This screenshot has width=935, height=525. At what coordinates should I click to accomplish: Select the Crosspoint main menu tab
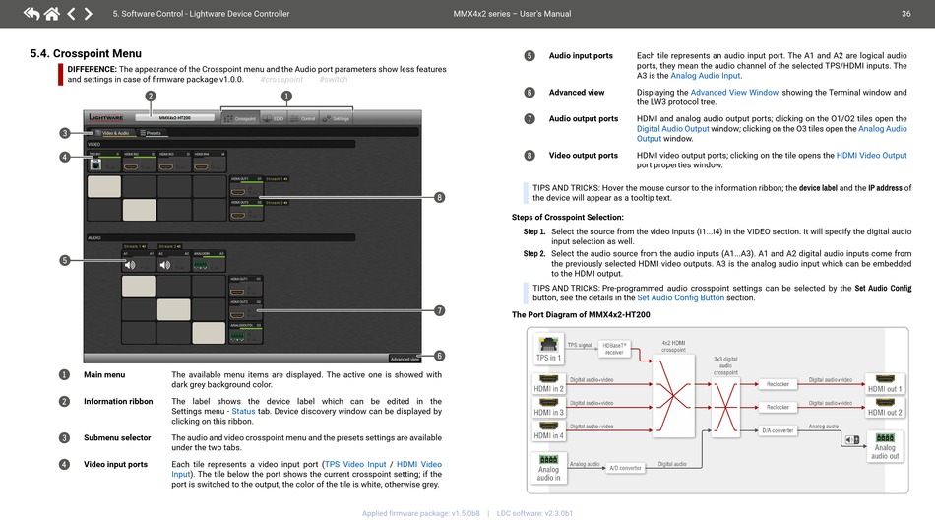(240, 118)
